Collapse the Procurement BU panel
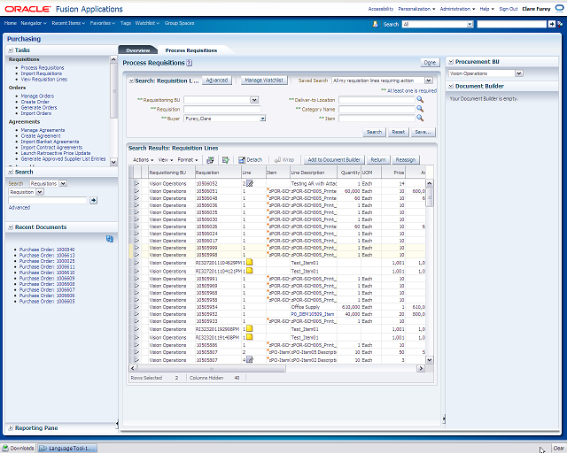567x453 pixels. 451,62
